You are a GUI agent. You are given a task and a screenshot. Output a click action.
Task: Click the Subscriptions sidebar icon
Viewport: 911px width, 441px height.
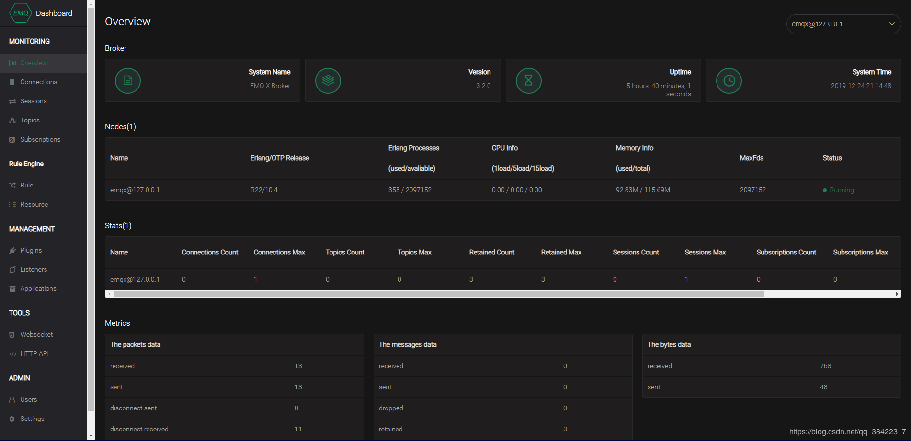(12, 140)
